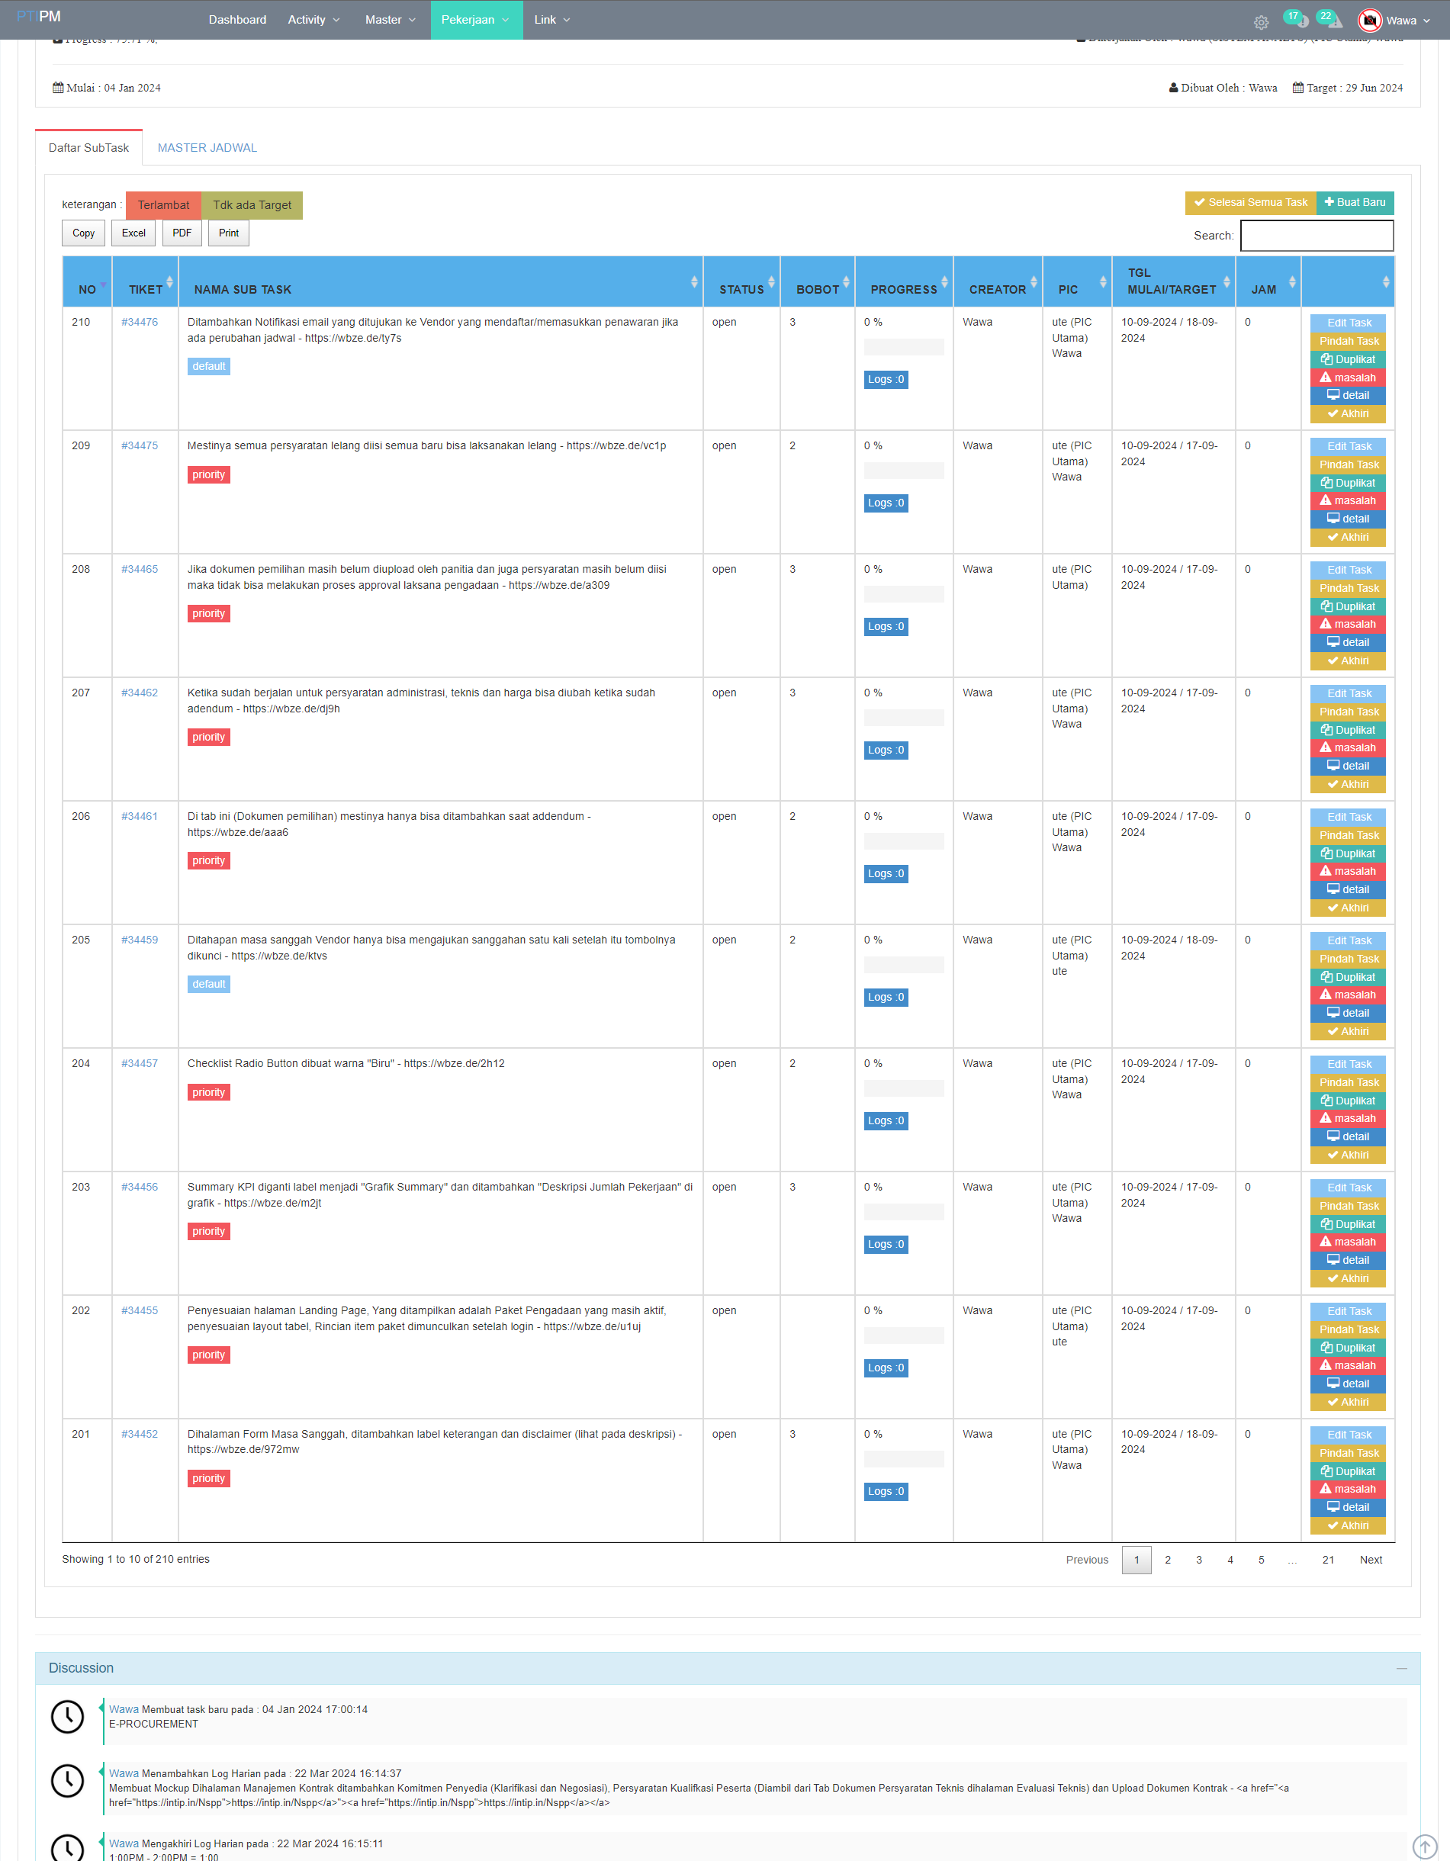This screenshot has width=1450, height=1861.
Task: Sort table by BOBOT column
Action: (x=817, y=289)
